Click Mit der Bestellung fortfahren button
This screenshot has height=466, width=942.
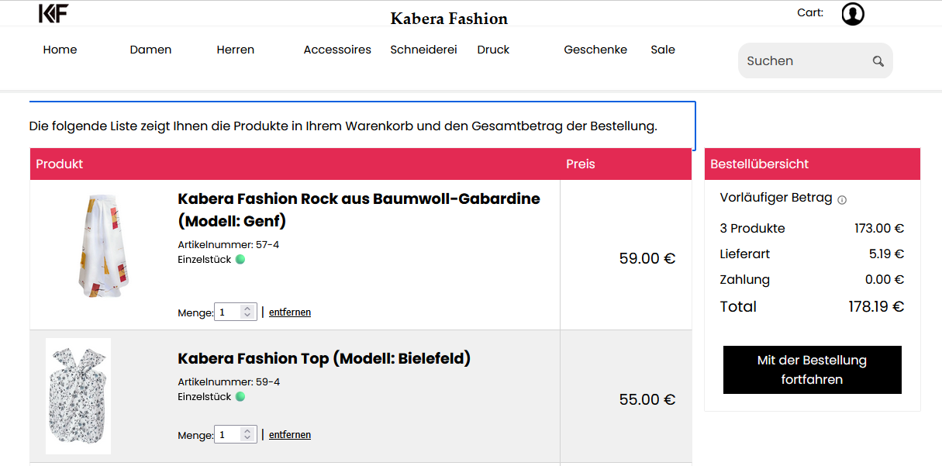[813, 370]
